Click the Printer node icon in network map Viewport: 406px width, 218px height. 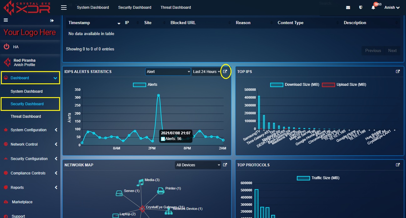(161, 190)
